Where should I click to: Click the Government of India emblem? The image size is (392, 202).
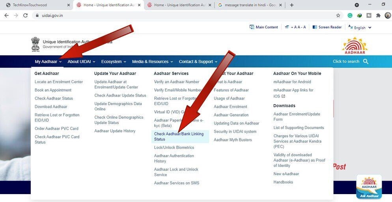(35, 44)
